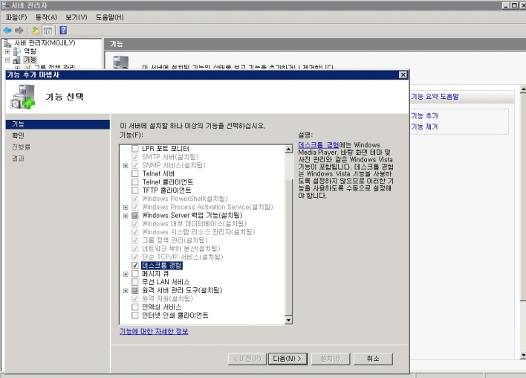Viewport: 526px width, 378px height.
Task: Toggle the 원격 서버 관리 도구 checkbox
Action: click(x=135, y=290)
